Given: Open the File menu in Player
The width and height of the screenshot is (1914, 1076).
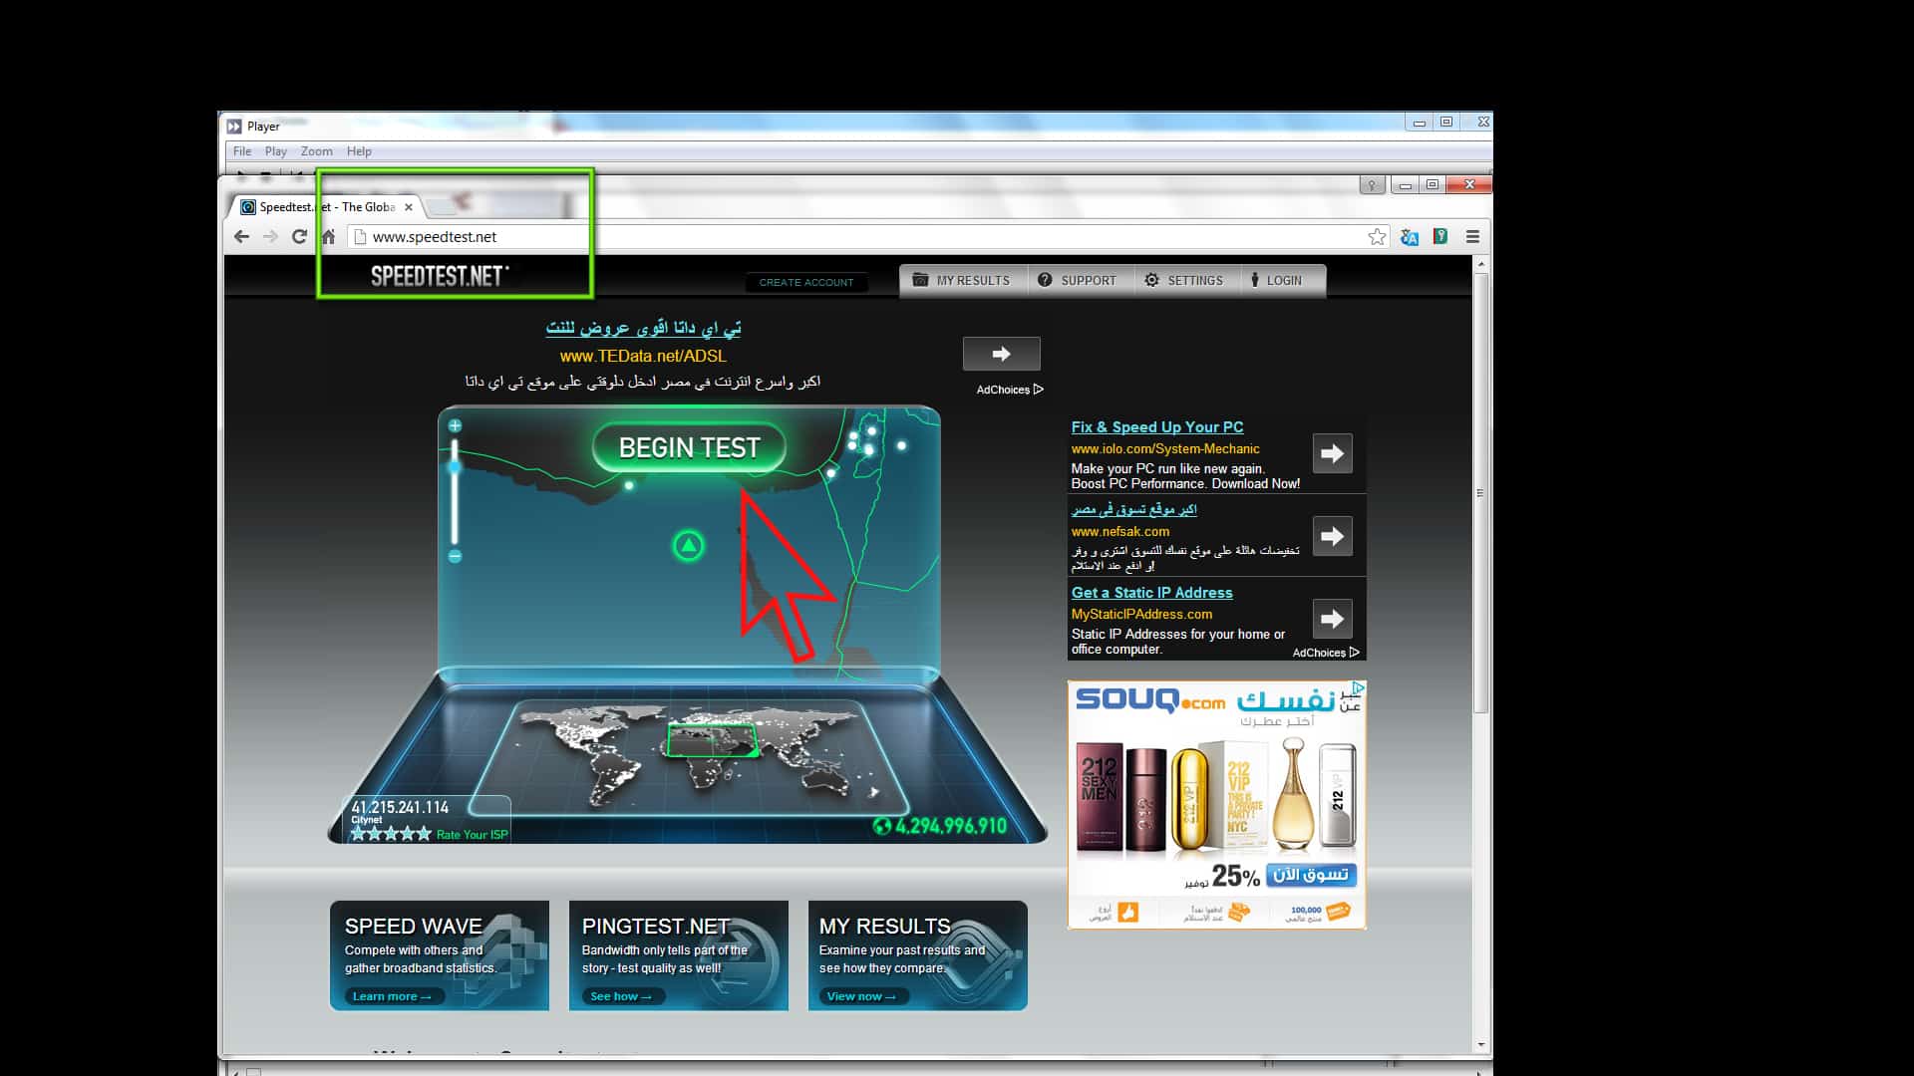Looking at the screenshot, I should click(x=242, y=151).
